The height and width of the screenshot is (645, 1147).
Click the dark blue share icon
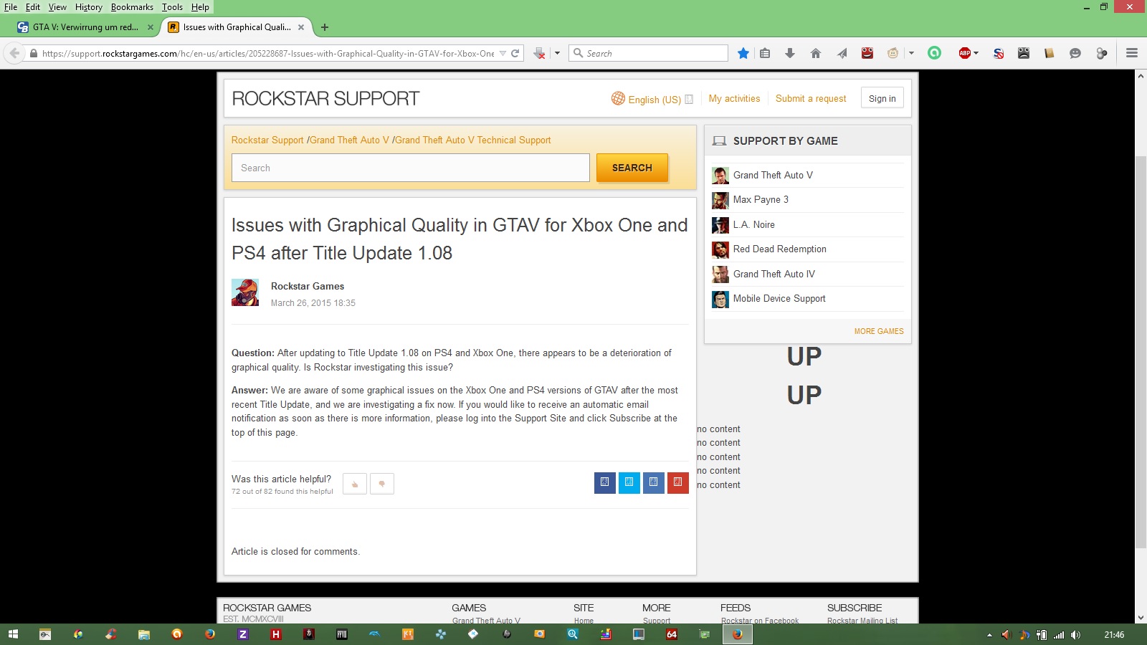tap(605, 482)
